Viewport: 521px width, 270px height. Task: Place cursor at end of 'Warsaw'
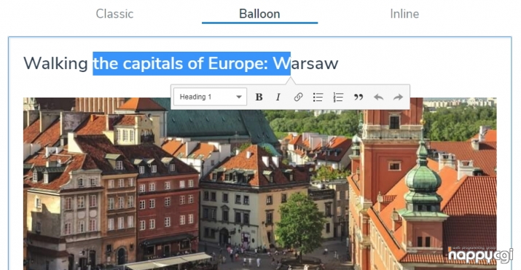(x=338, y=63)
